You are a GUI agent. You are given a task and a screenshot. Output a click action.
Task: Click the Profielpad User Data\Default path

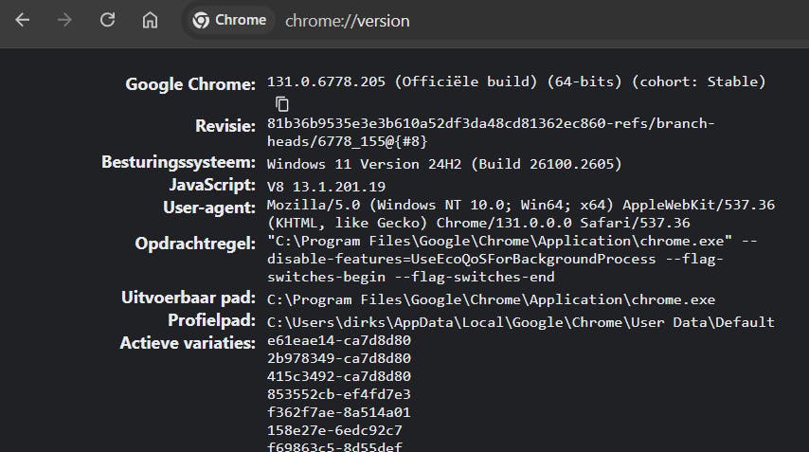(520, 322)
